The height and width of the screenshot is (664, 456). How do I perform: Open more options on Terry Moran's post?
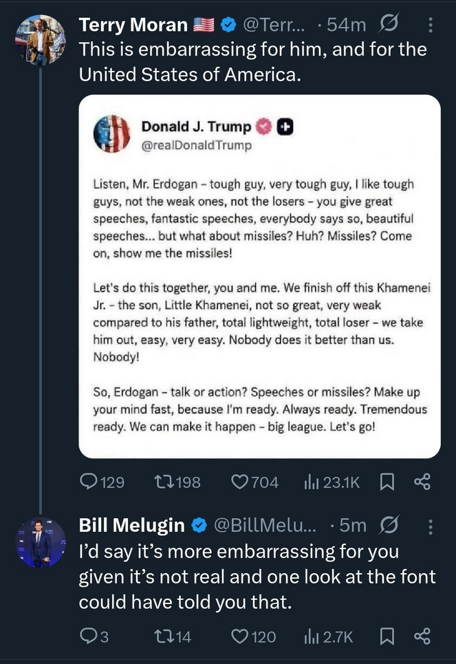tap(431, 26)
